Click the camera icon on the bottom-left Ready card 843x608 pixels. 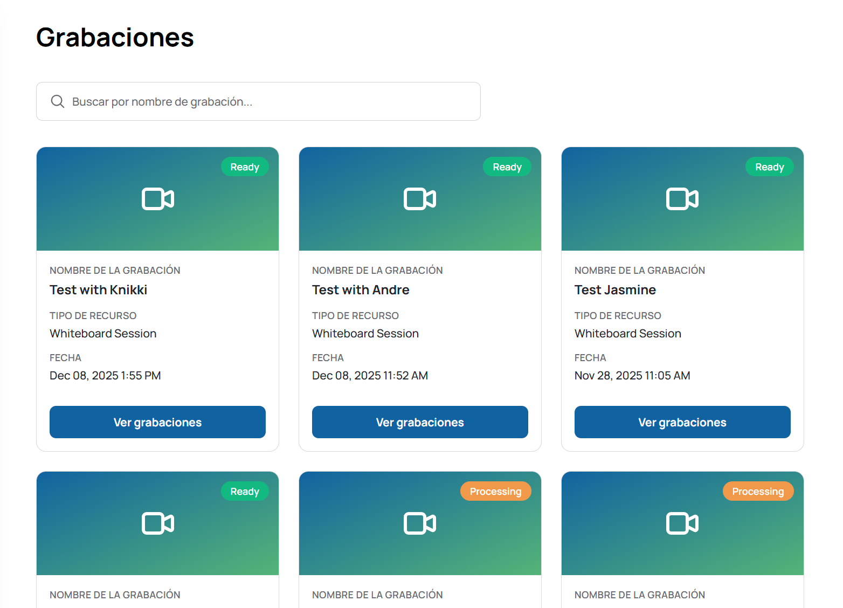pyautogui.click(x=157, y=523)
